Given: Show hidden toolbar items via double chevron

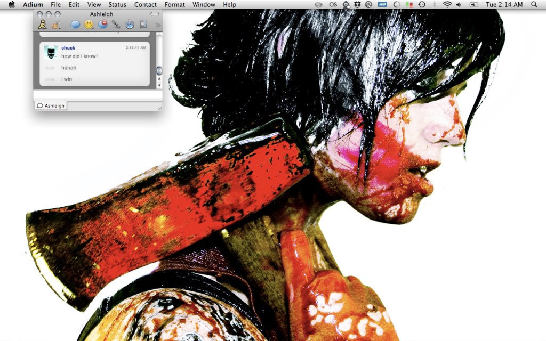Looking at the screenshot, I should coord(158,25).
